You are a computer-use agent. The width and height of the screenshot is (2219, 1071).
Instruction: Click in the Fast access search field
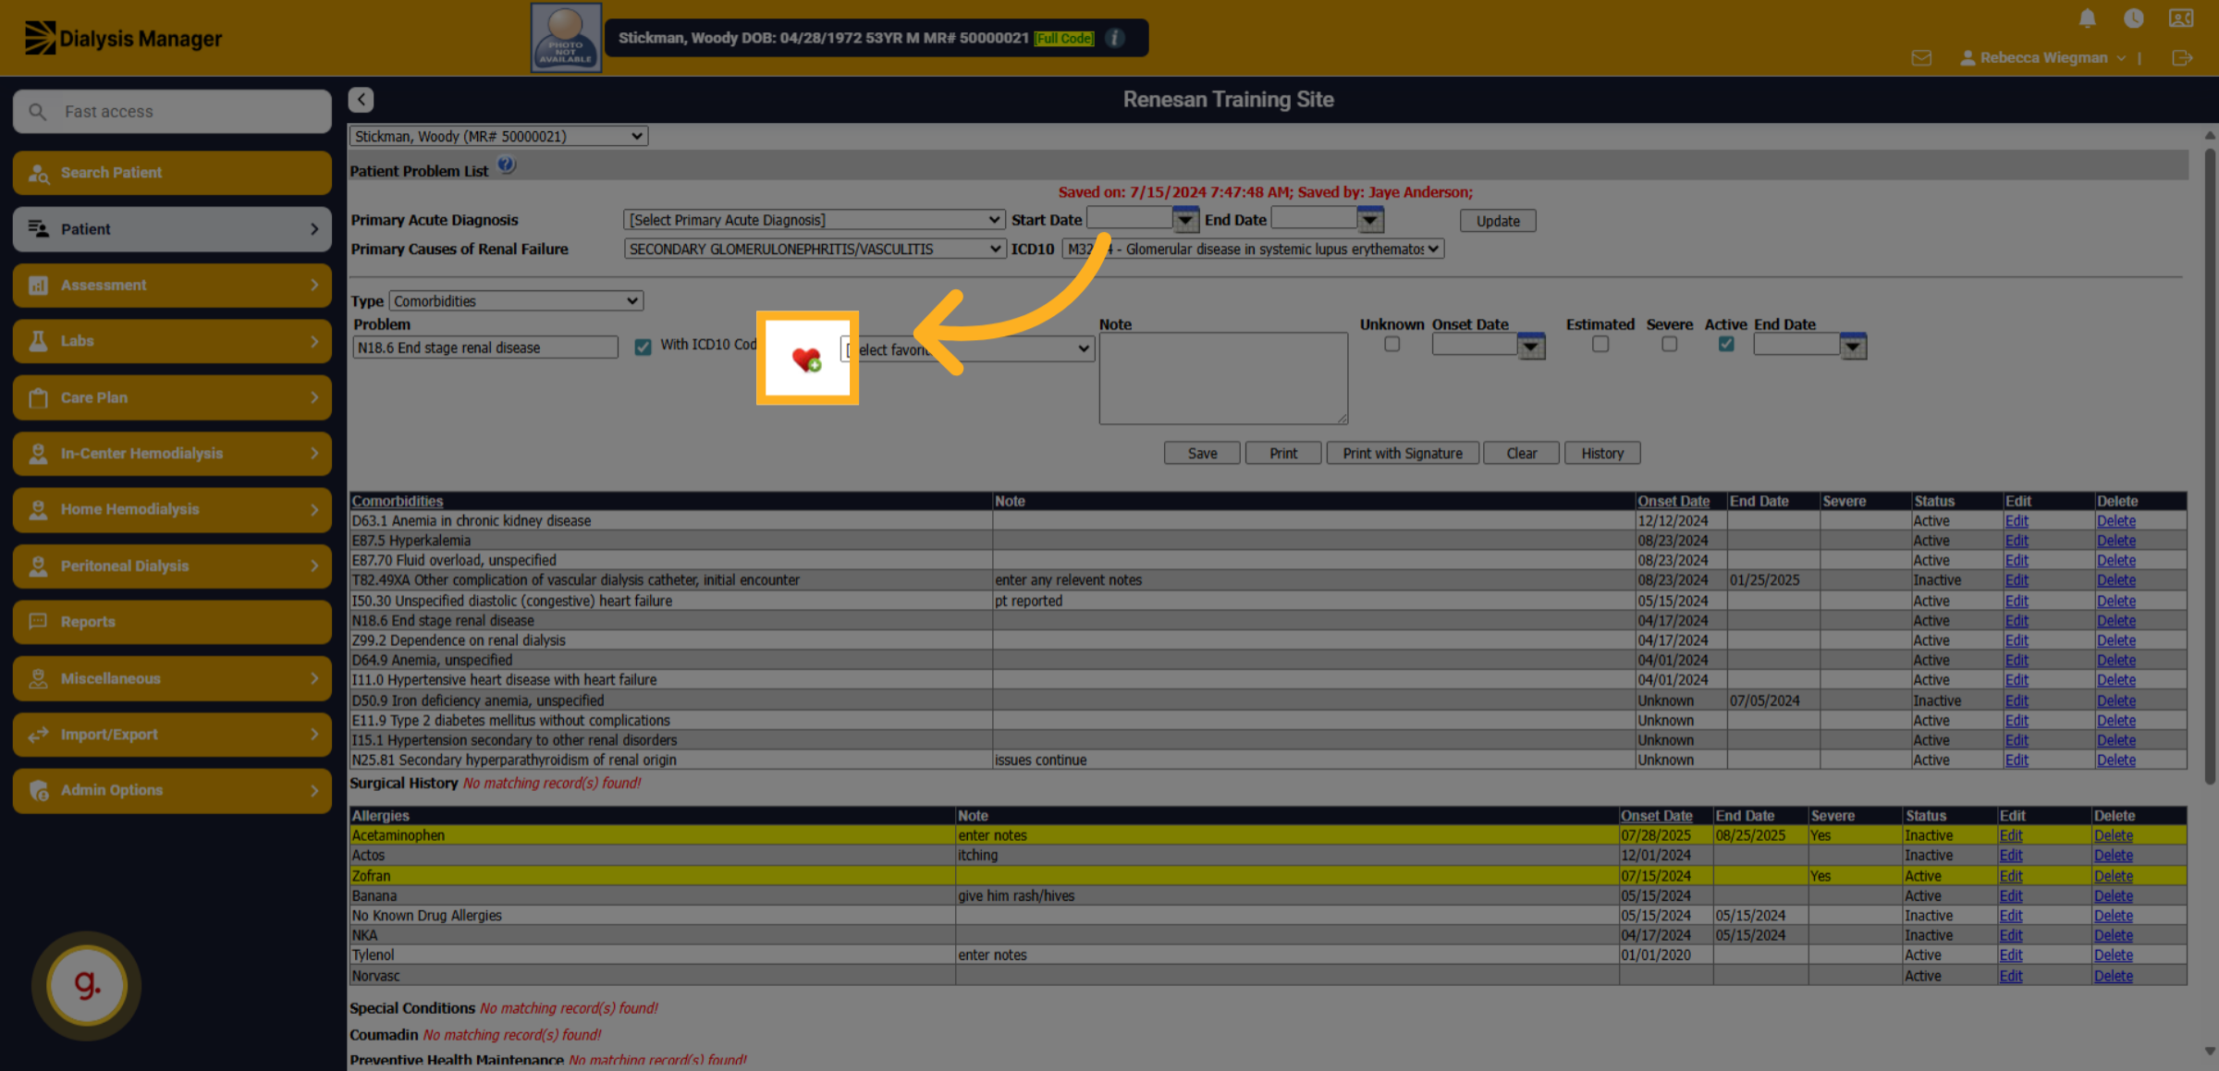[172, 111]
